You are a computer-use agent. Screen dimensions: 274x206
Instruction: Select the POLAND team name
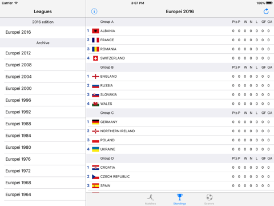(107, 140)
